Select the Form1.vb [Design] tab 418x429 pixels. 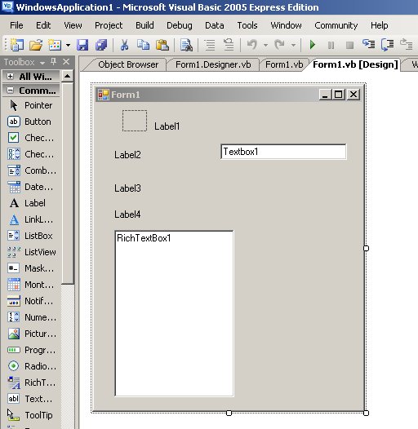[355, 65]
